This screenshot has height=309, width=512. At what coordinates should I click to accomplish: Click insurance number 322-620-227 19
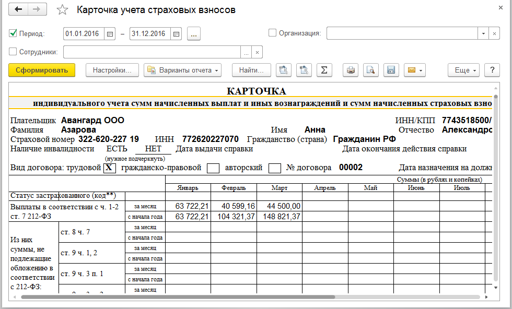[x=109, y=139]
